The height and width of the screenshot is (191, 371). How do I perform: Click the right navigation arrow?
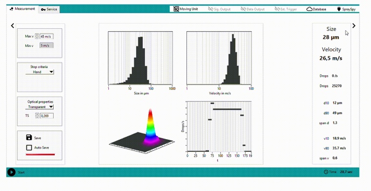pyautogui.click(x=354, y=25)
